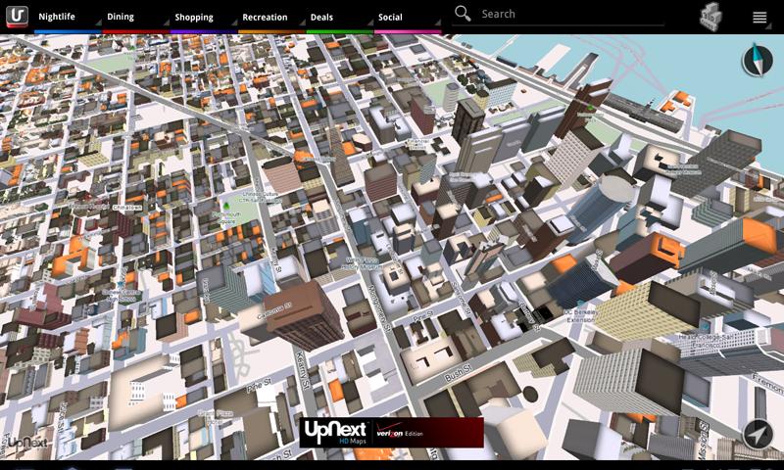Open the hamburger menu icon at top right
The height and width of the screenshot is (470, 784).
[x=759, y=18]
